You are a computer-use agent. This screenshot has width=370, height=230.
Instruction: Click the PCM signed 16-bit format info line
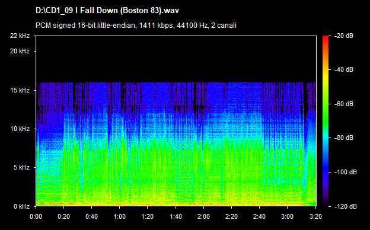(136, 25)
